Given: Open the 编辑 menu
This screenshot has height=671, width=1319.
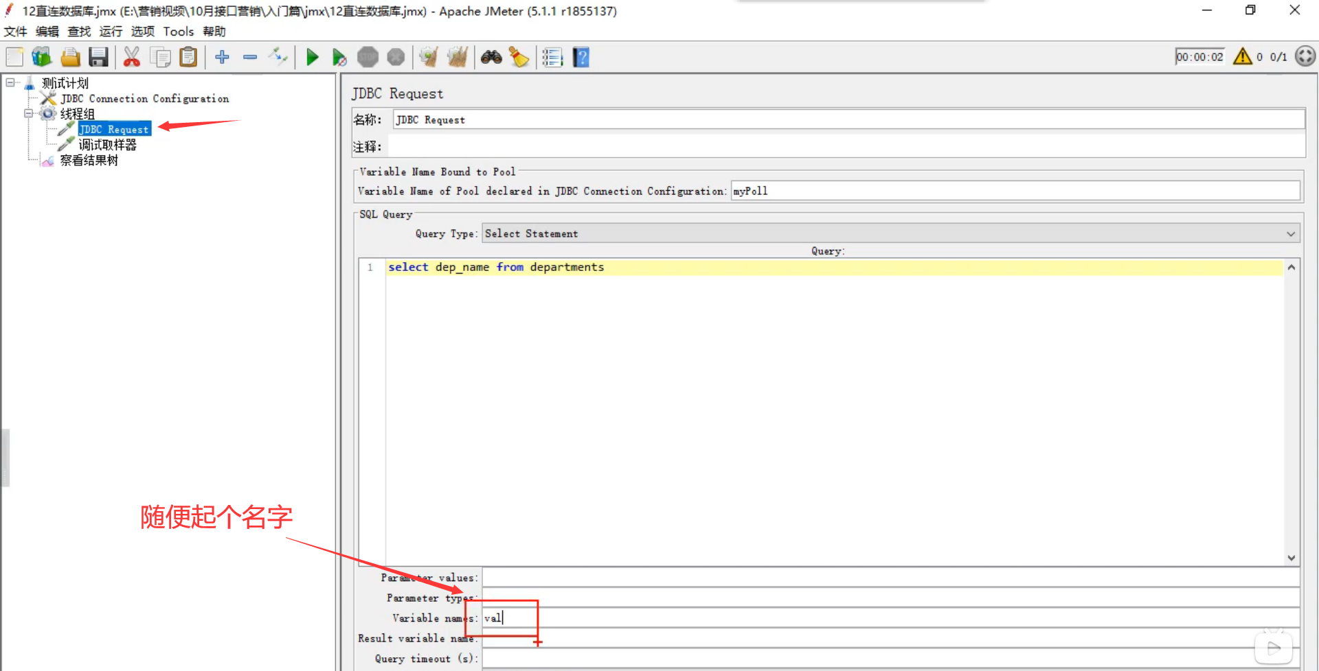Looking at the screenshot, I should coord(47,32).
